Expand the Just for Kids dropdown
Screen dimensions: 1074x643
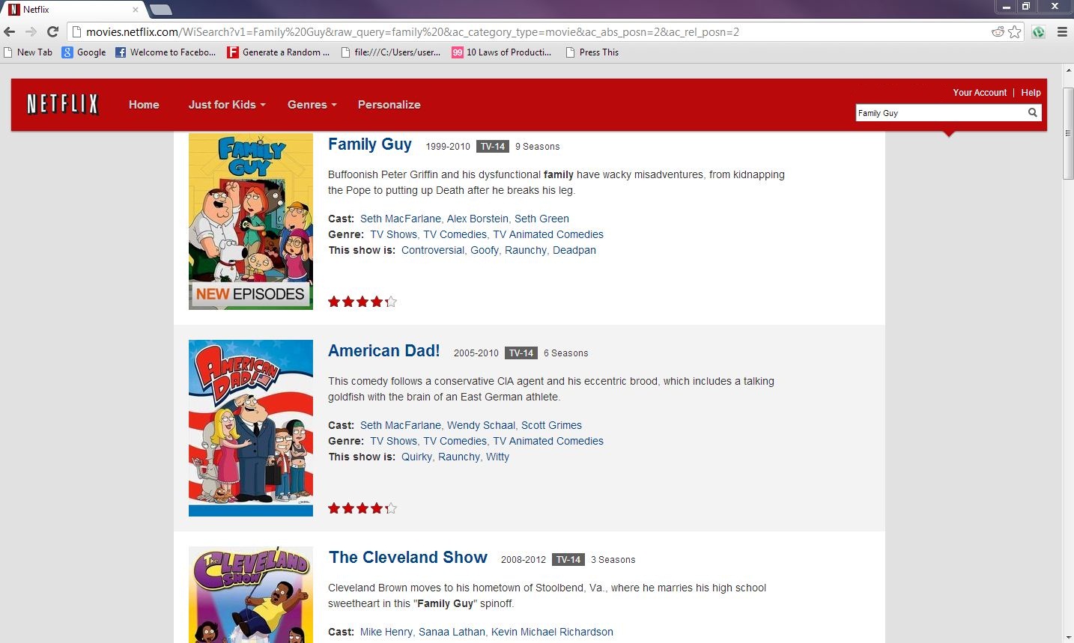point(226,105)
